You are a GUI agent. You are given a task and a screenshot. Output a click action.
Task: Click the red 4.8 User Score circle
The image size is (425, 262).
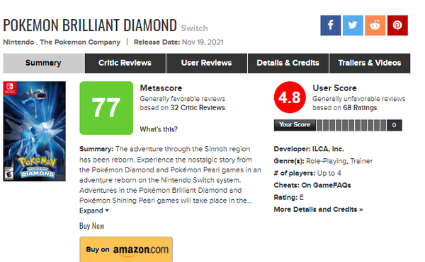(290, 97)
